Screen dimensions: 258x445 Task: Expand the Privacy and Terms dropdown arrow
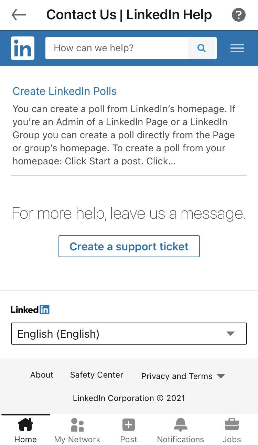click(221, 376)
